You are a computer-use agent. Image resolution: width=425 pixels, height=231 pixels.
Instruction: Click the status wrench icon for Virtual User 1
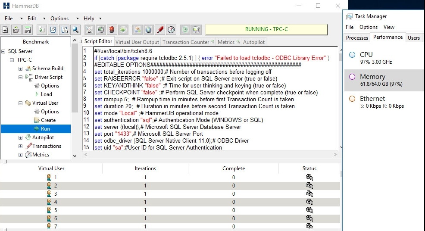click(309, 177)
